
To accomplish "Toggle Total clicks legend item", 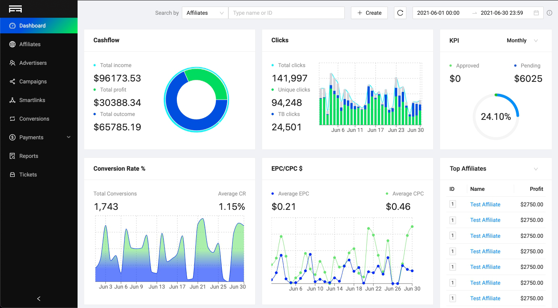I will pyautogui.click(x=289, y=65).
